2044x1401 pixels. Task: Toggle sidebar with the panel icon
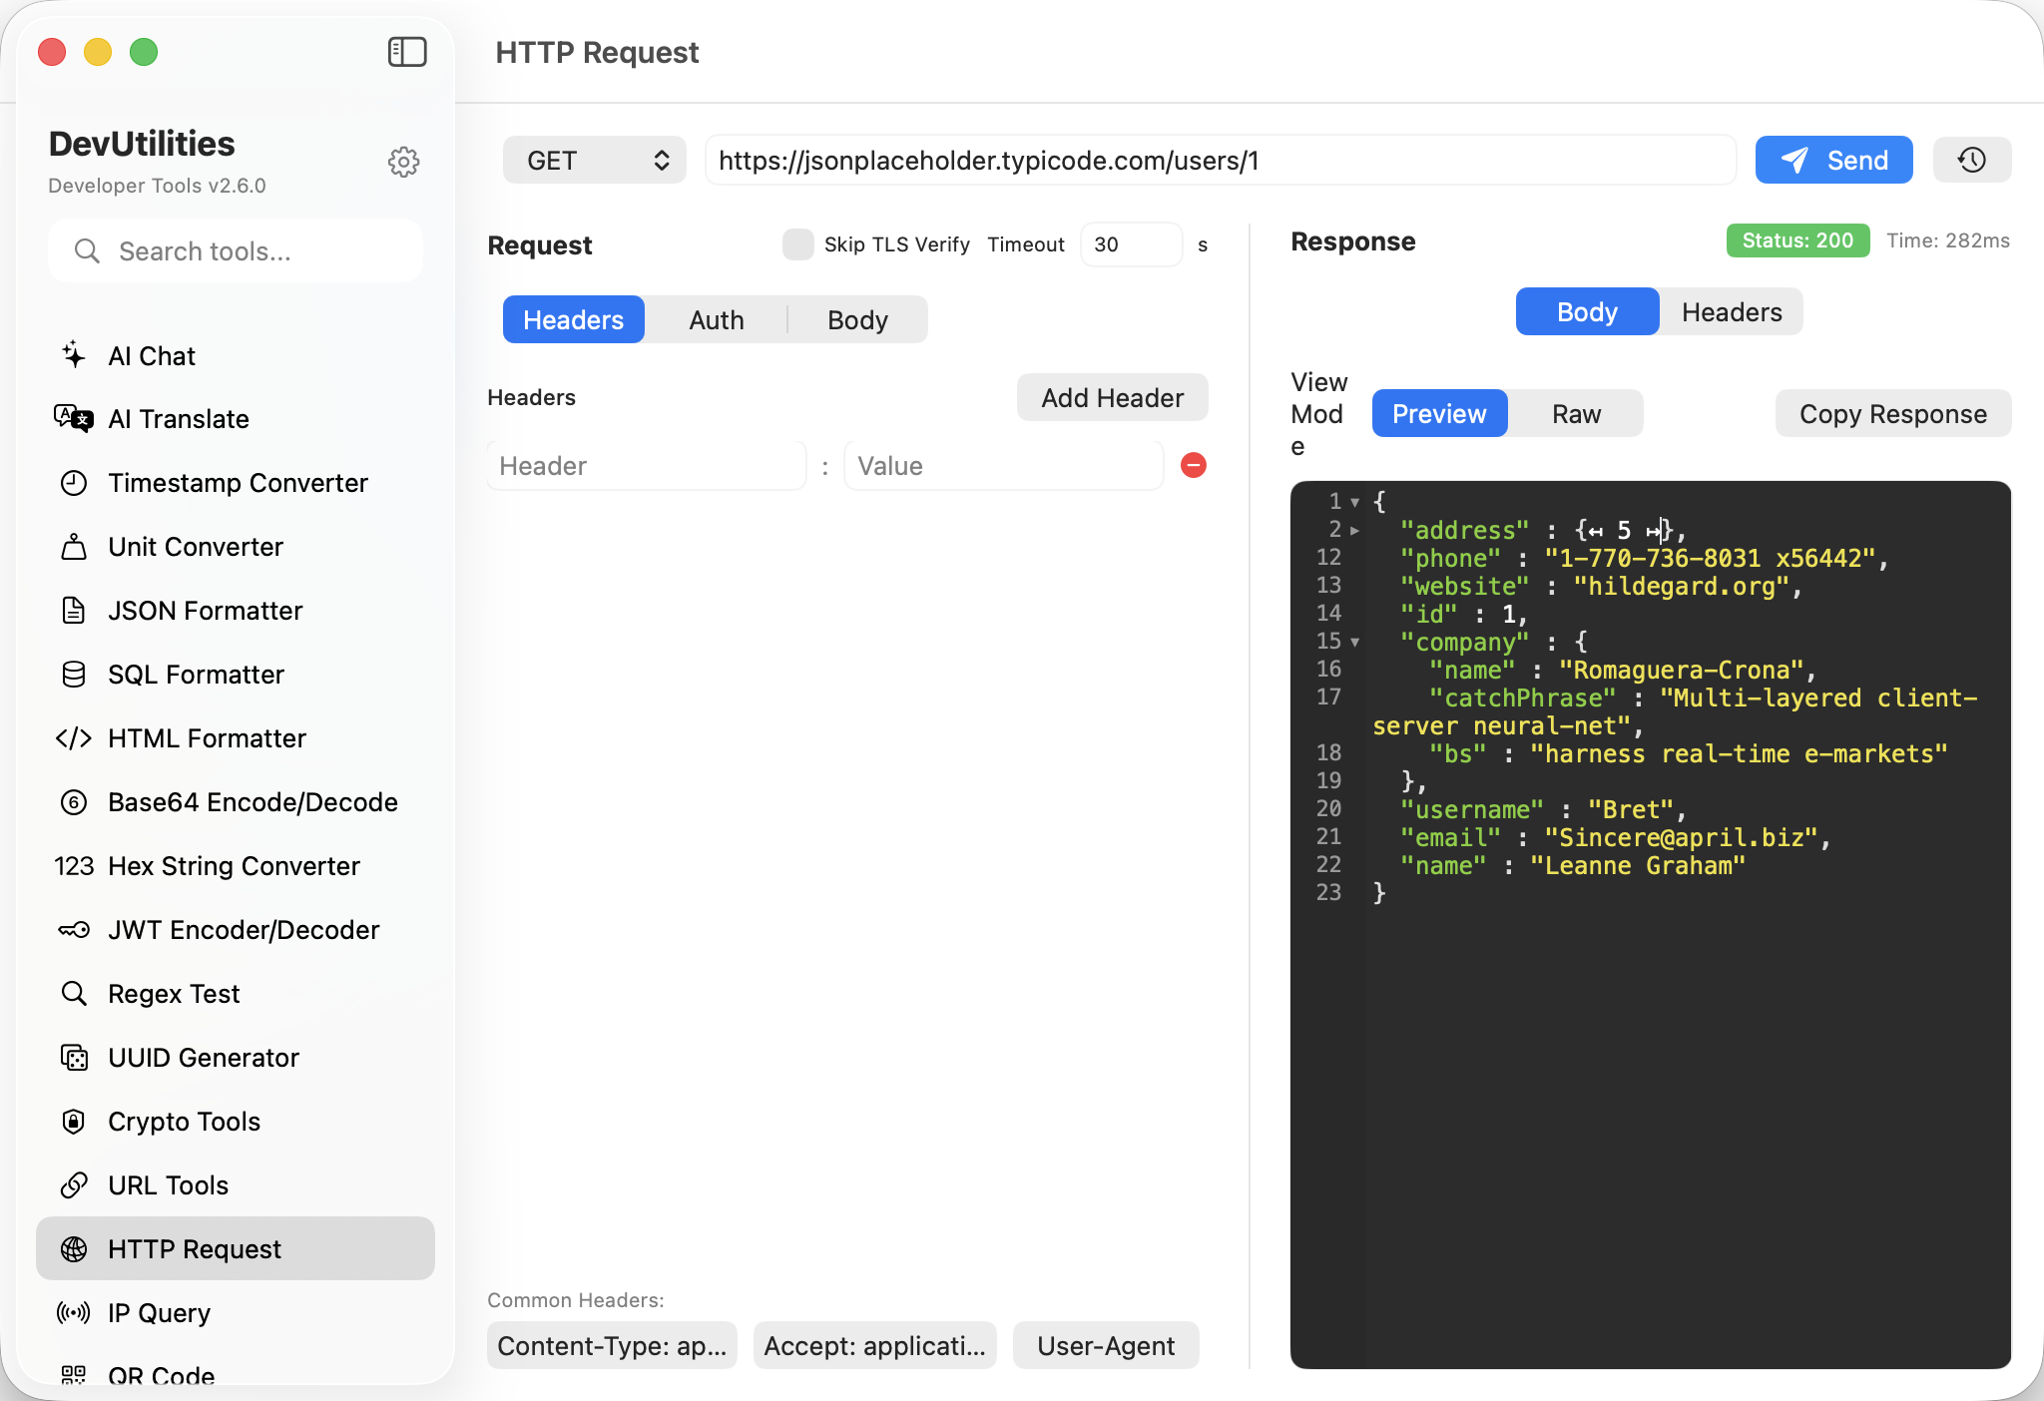coord(407,52)
